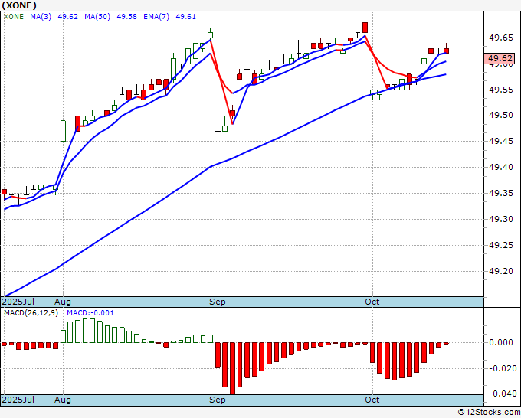
Task: Click the 49.40 price axis label
Action: click(x=501, y=167)
